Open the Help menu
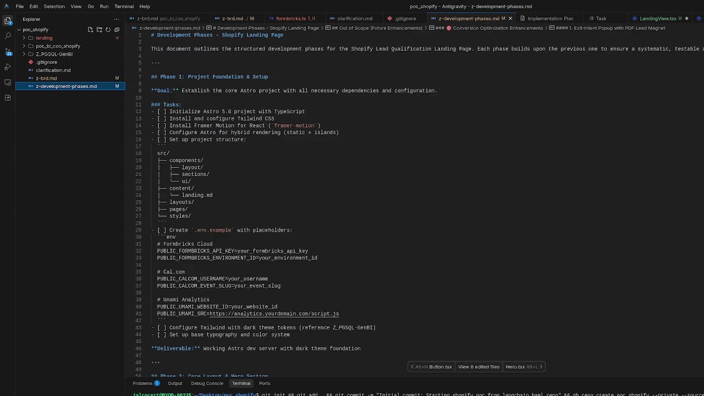Viewport: 704px width, 396px height. point(145,7)
